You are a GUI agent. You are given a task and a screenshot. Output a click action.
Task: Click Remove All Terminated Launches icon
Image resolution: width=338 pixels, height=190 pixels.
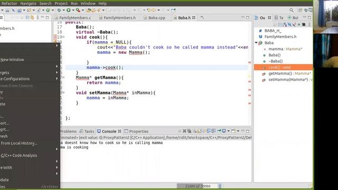(189, 131)
